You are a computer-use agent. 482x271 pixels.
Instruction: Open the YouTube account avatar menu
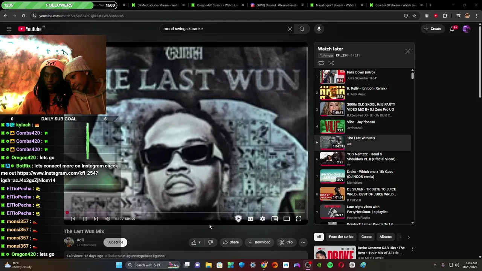coord(467,29)
